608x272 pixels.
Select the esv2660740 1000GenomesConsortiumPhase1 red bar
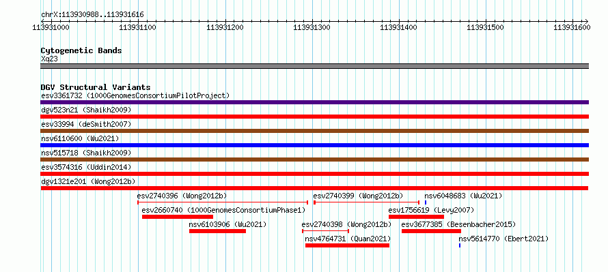(x=178, y=217)
